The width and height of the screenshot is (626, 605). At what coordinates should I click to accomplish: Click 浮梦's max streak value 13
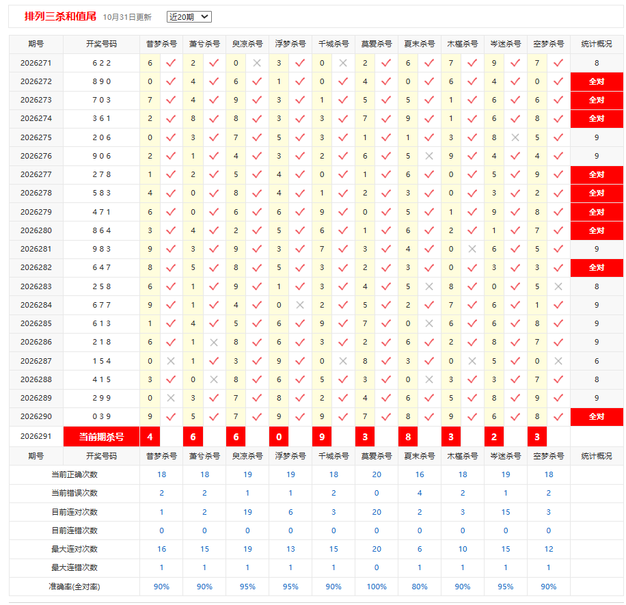pyautogui.click(x=290, y=549)
